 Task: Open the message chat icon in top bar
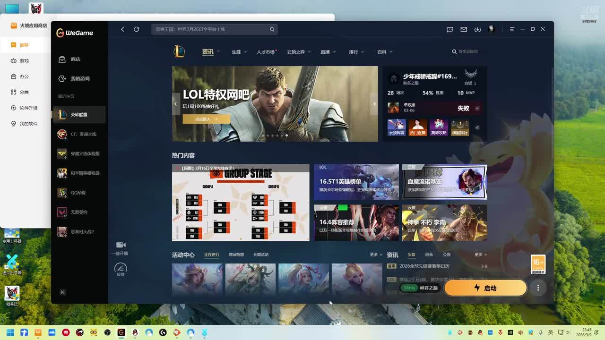(450, 29)
